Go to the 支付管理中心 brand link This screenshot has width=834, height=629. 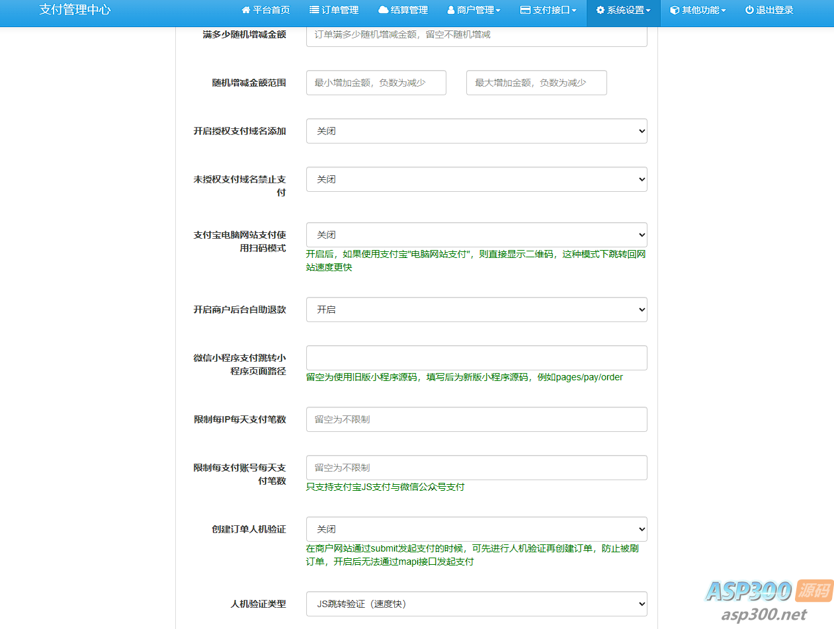point(75,11)
